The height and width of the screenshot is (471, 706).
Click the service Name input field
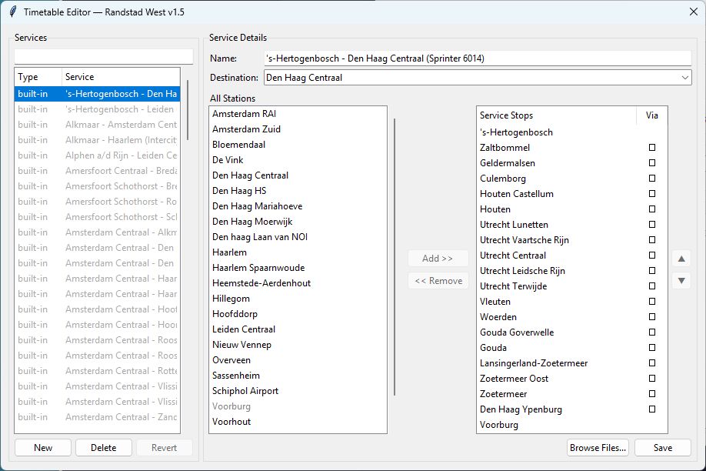coord(476,58)
